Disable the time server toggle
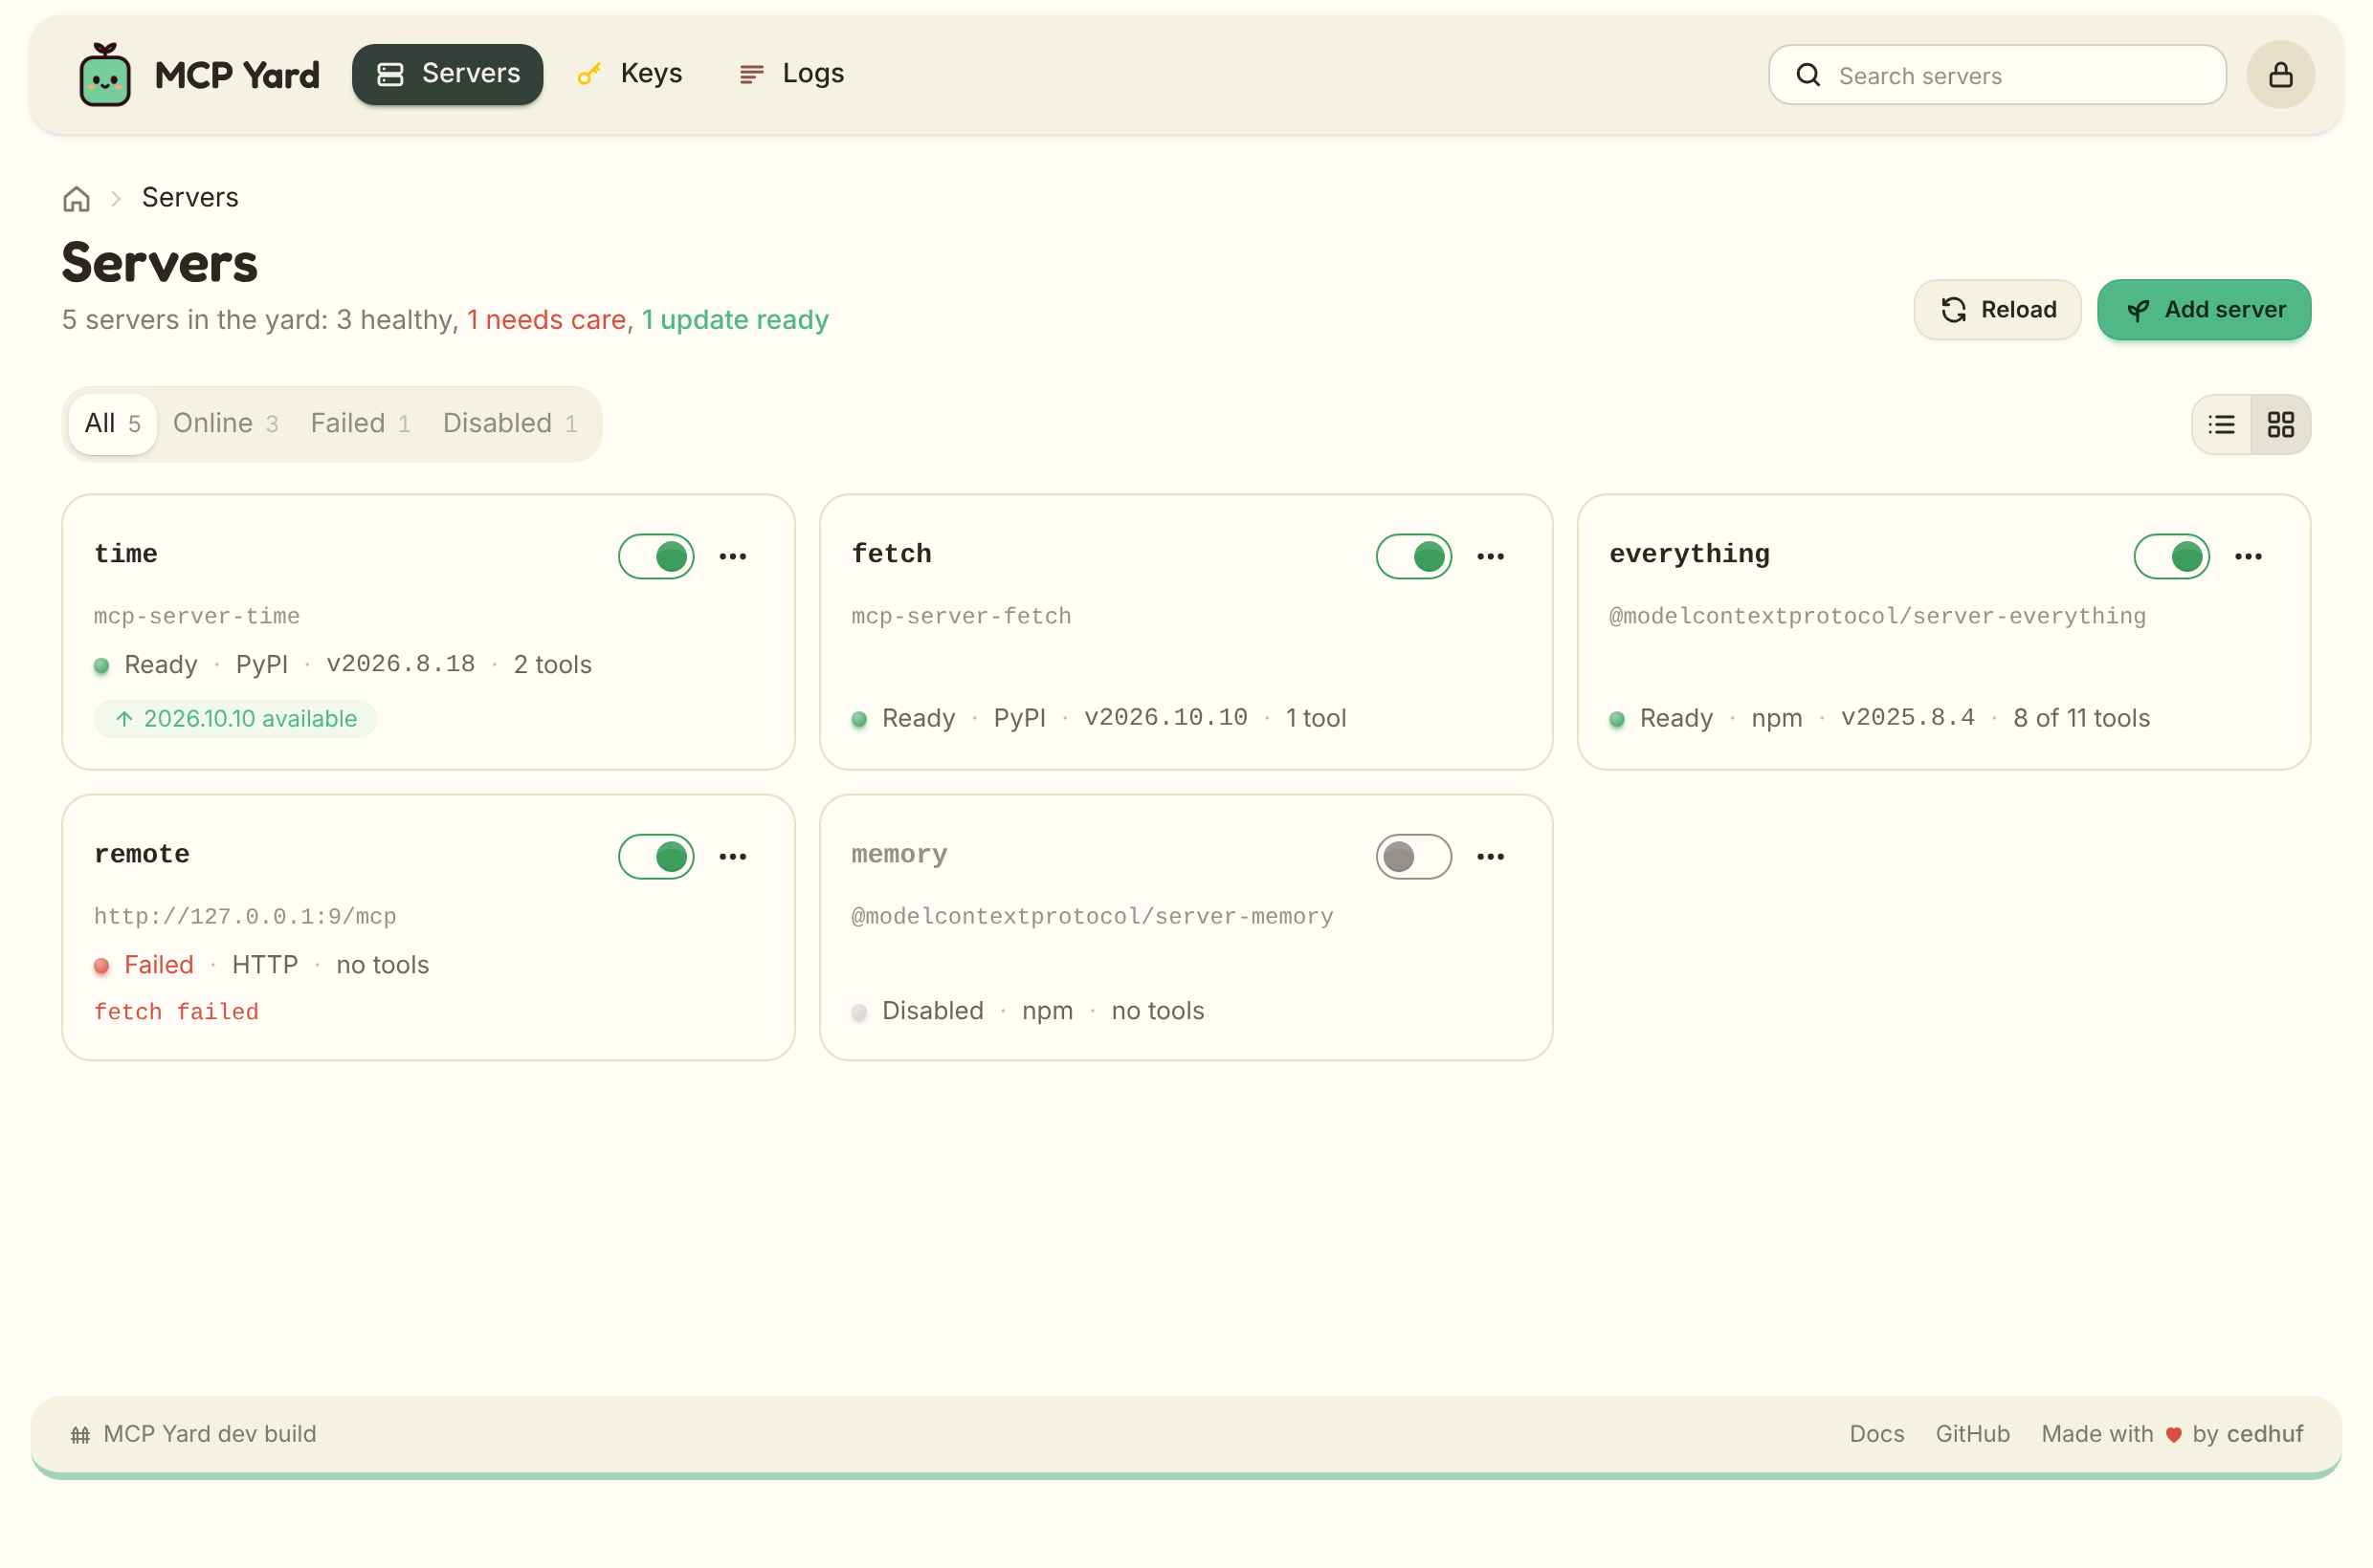The width and height of the screenshot is (2373, 1568). tap(656, 556)
